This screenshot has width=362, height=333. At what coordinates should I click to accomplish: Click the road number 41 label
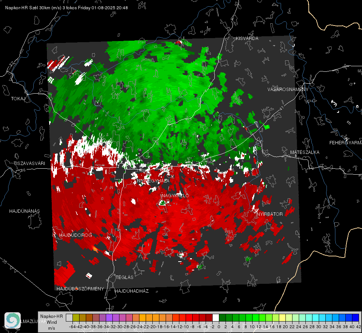coord(281,108)
